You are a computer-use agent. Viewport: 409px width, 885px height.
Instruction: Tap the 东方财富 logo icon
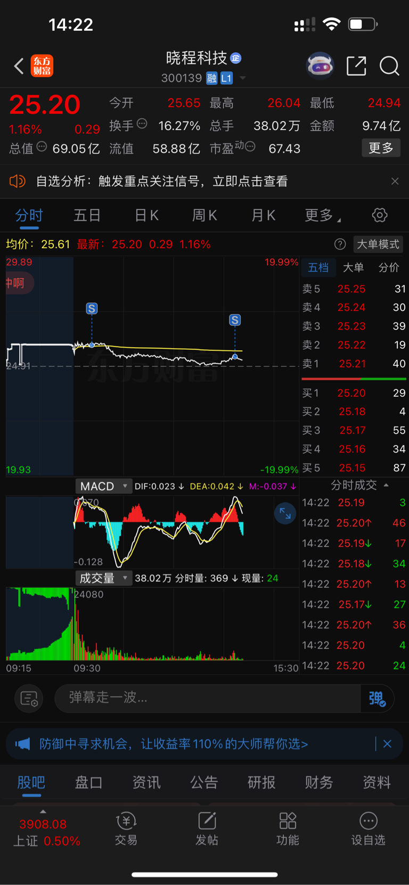coord(42,66)
